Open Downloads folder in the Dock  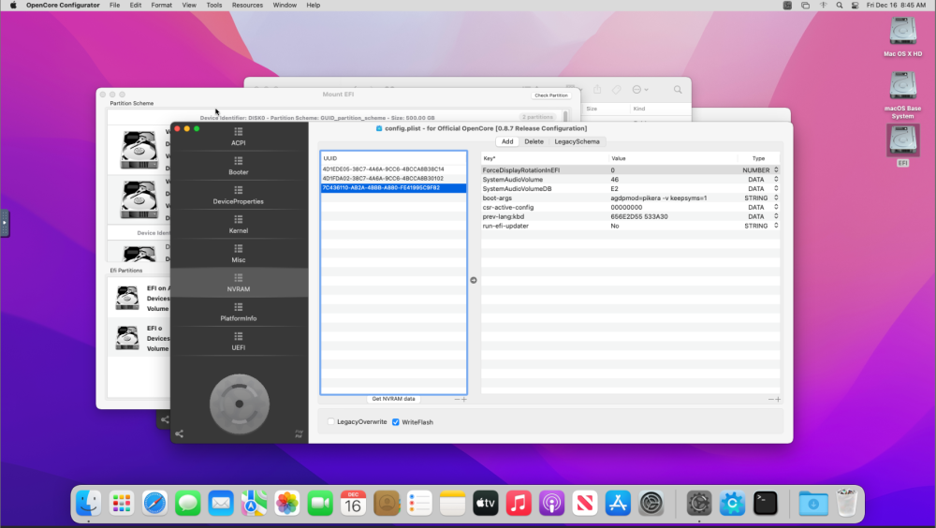coord(813,504)
